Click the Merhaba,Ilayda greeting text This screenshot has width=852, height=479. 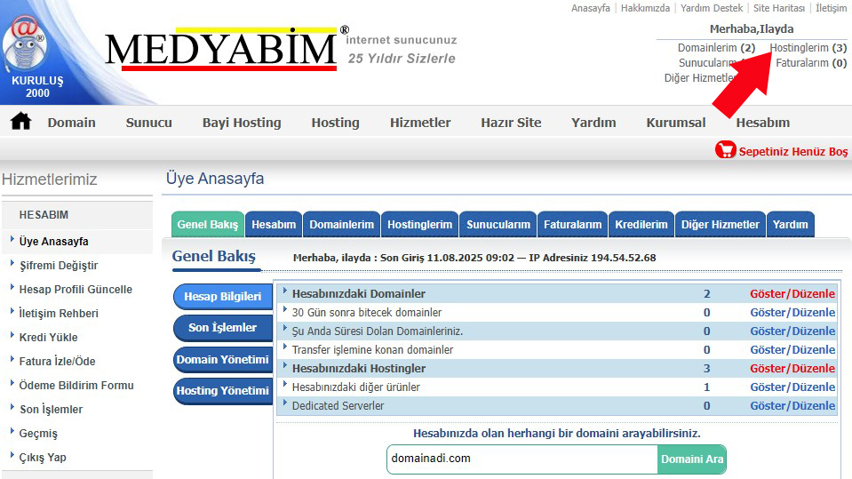point(752,28)
